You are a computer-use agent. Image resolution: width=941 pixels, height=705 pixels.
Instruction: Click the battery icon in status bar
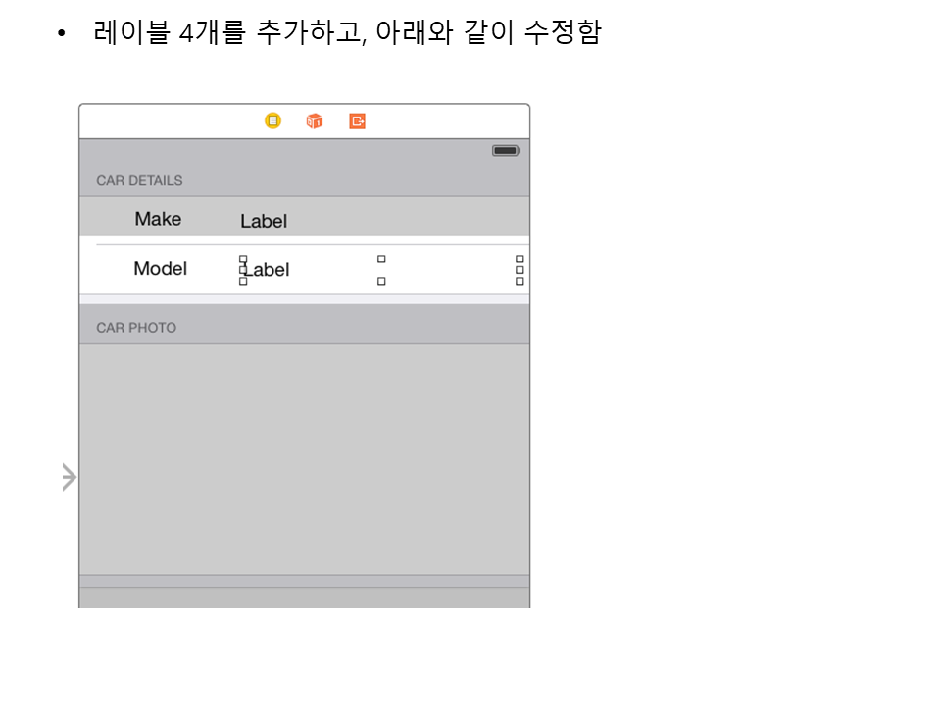coord(506,151)
